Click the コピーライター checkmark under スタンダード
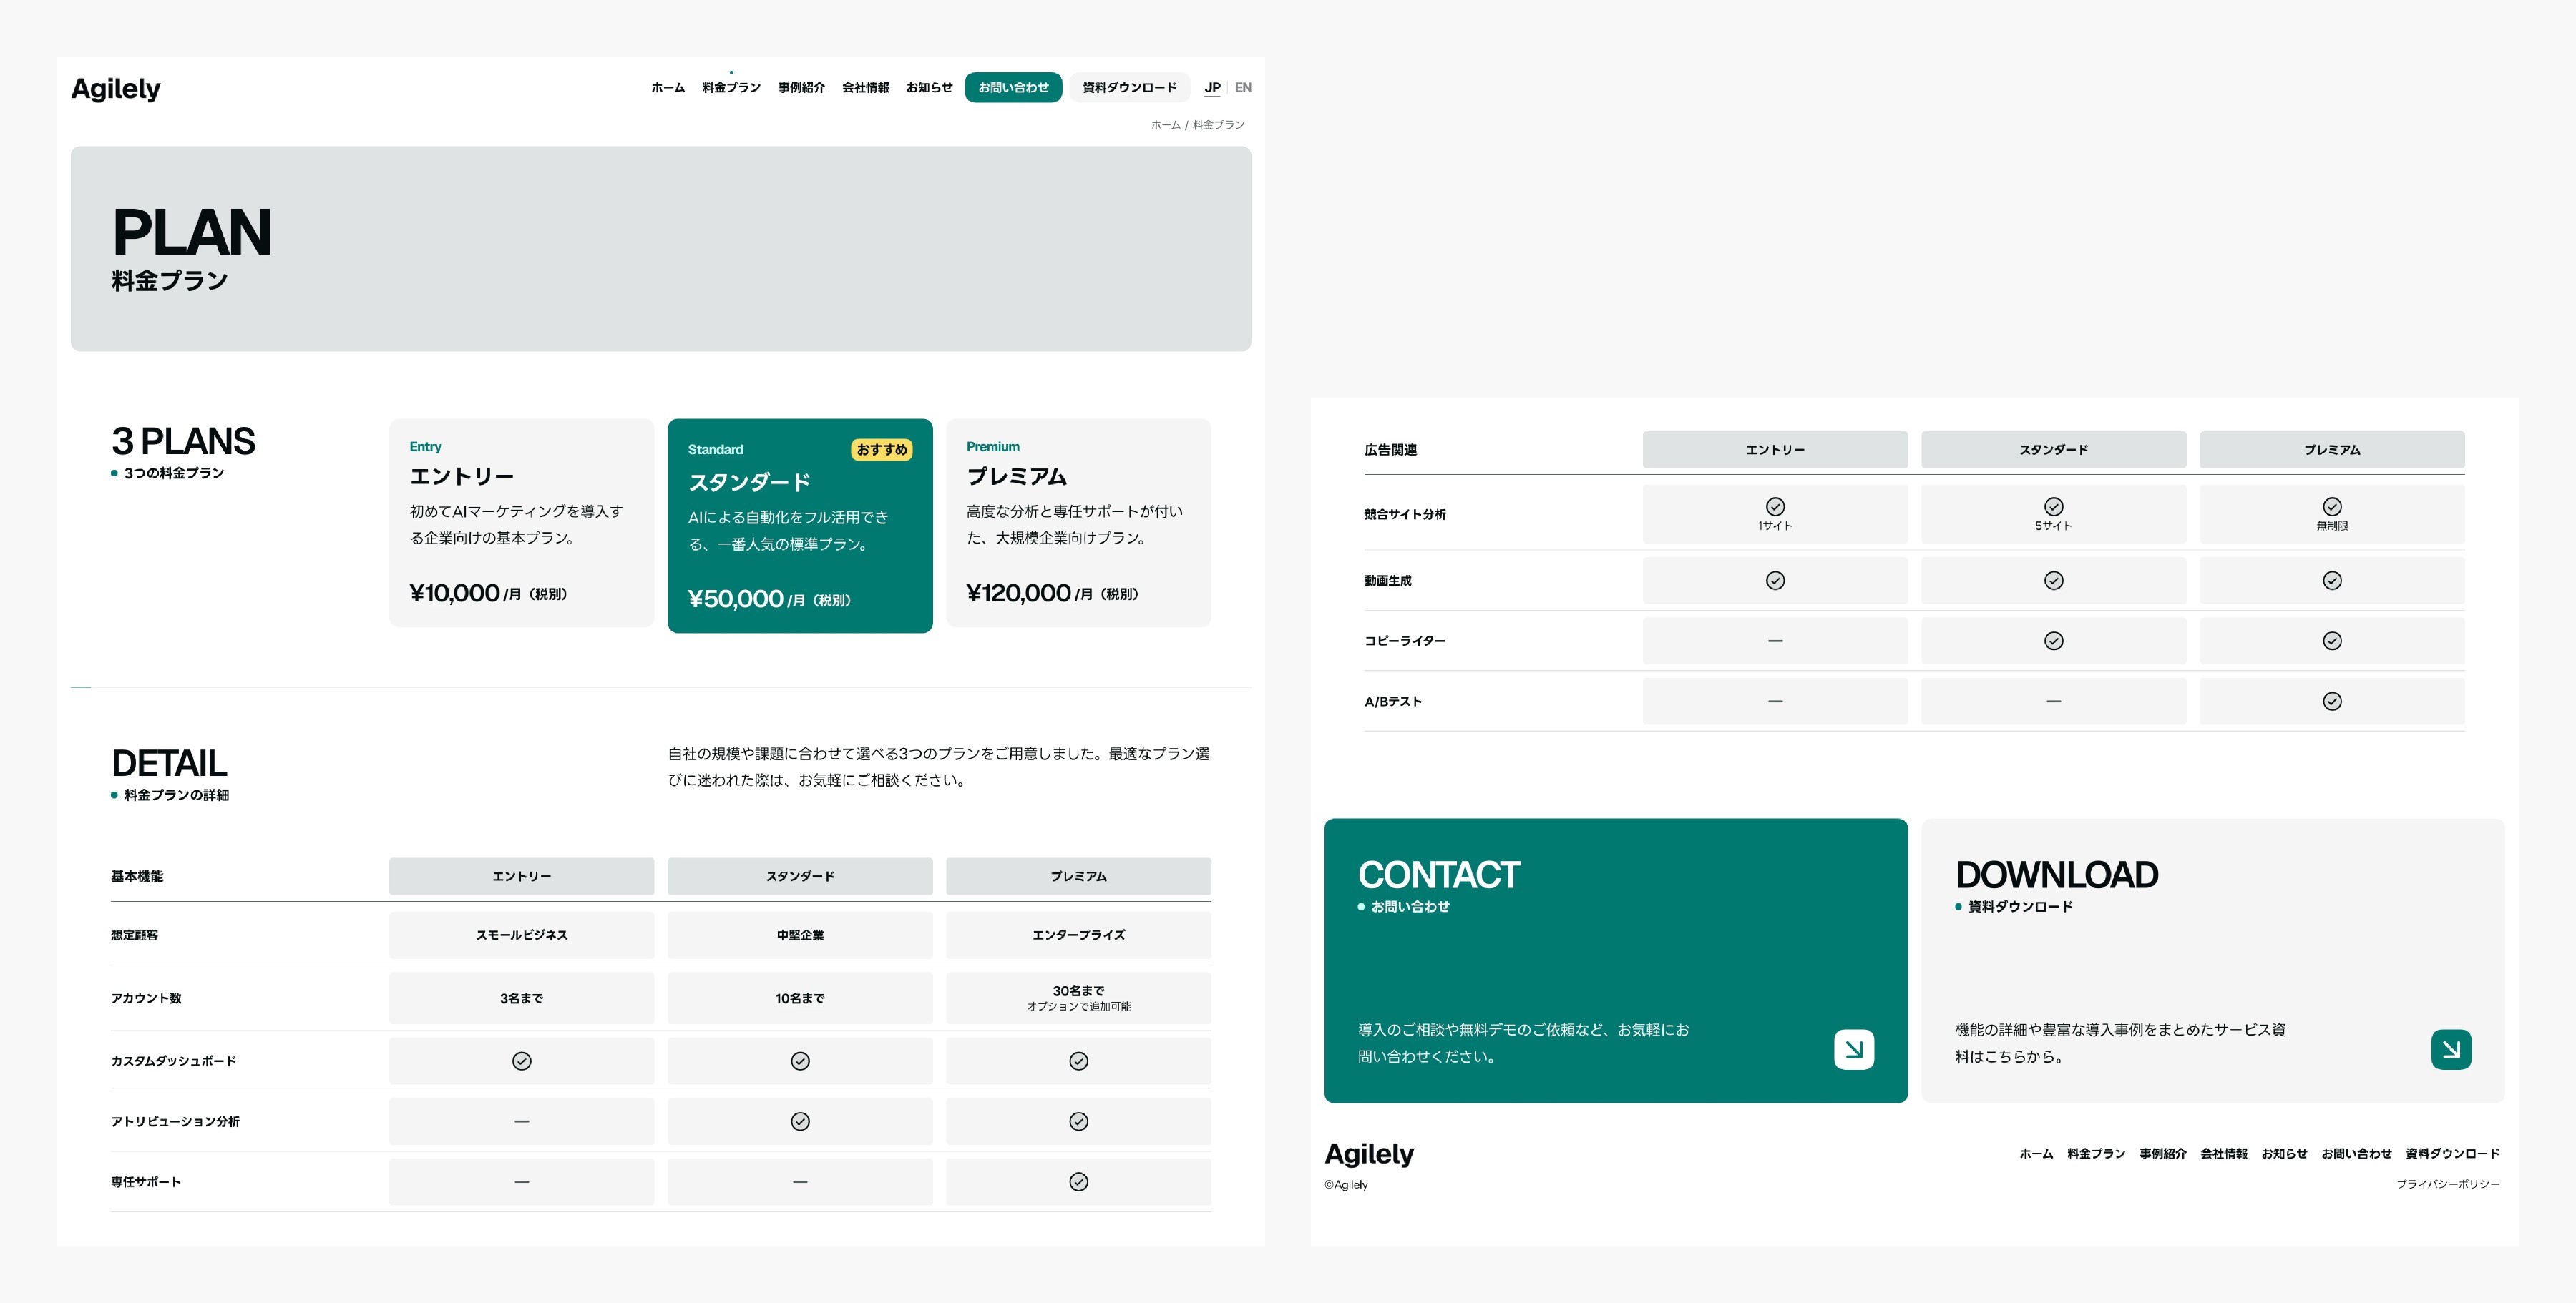Image resolution: width=2576 pixels, height=1303 pixels. pos(2053,641)
